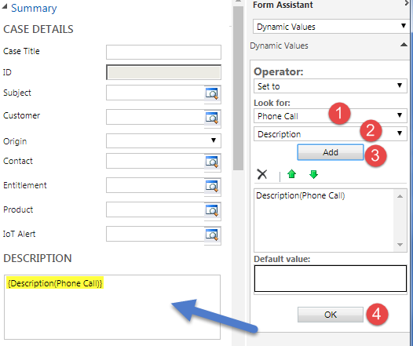Open the Operator 'Set to' dropdown
This screenshot has width=413, height=346.
point(331,86)
